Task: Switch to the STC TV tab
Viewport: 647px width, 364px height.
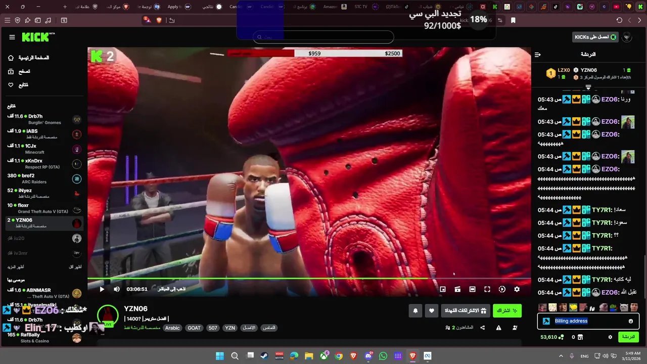Action: (x=366, y=7)
